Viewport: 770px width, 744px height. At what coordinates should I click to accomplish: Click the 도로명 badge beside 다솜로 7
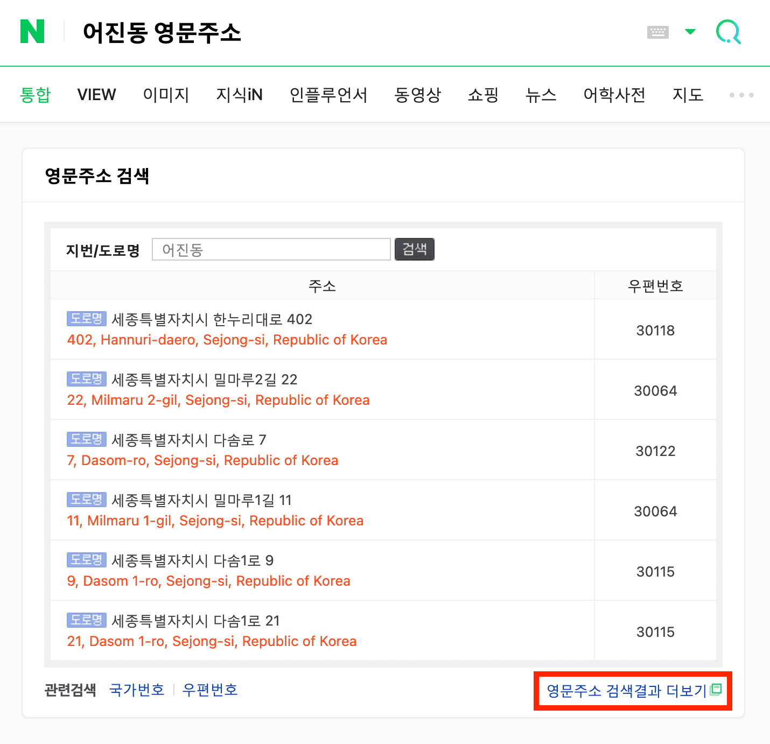coord(86,439)
